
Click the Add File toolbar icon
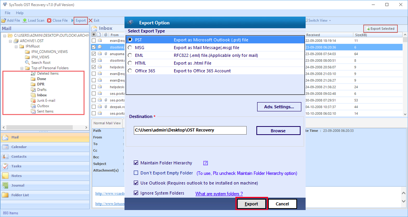coord(3,21)
